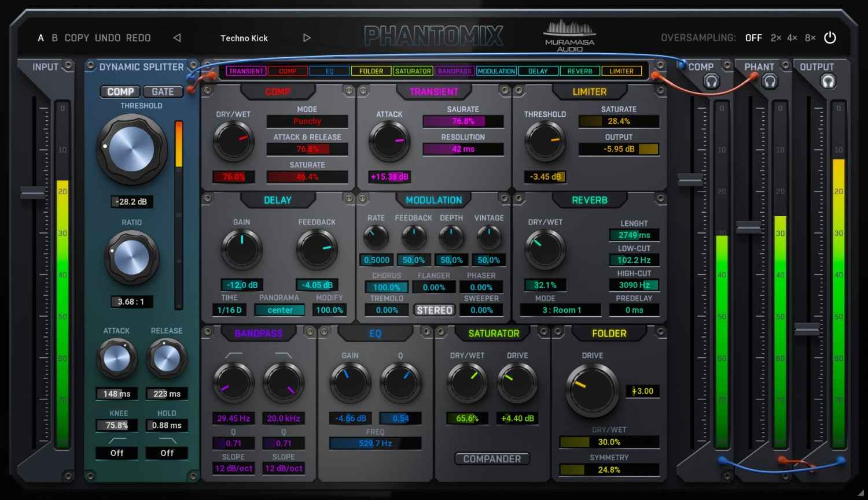This screenshot has height=500, width=868.
Task: Click the attack knee shape icon above Off
Action: 117,440
